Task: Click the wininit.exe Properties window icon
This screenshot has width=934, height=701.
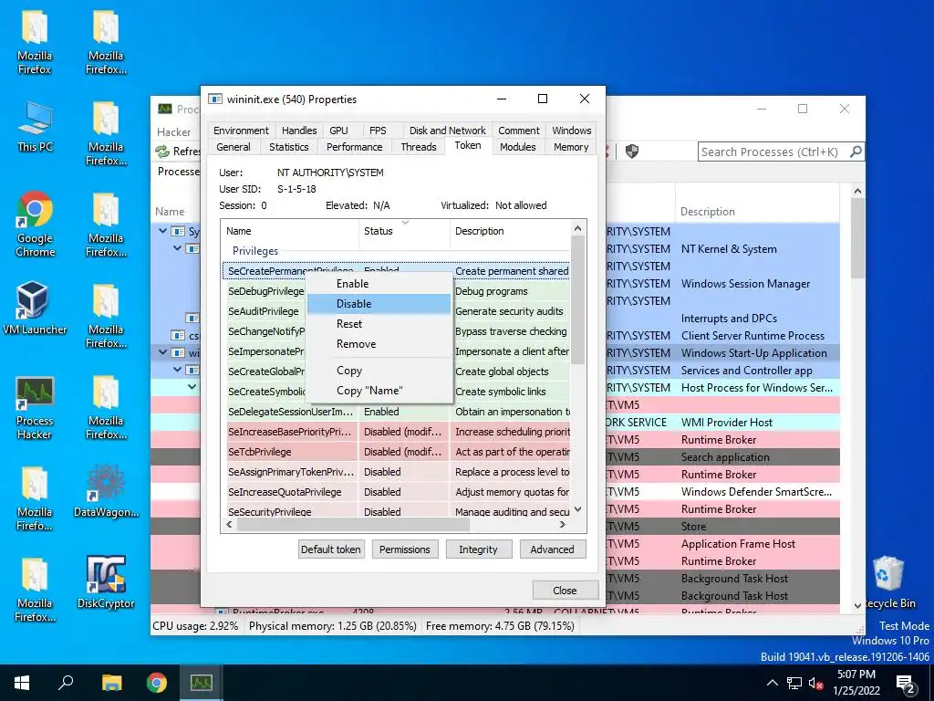Action: coord(215,99)
